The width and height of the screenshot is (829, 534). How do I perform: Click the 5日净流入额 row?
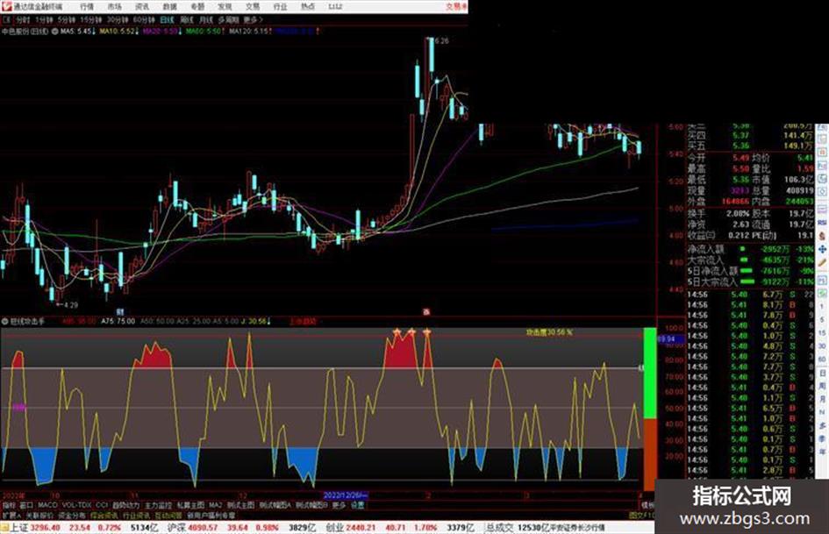tap(751, 271)
